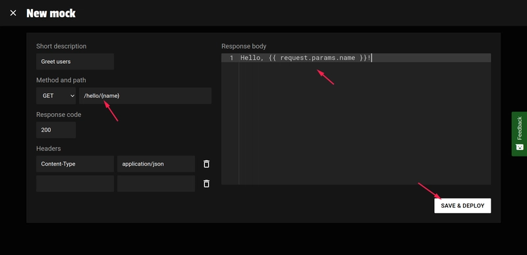The height and width of the screenshot is (255, 527).
Task: Click the Response code label
Action: [59, 114]
